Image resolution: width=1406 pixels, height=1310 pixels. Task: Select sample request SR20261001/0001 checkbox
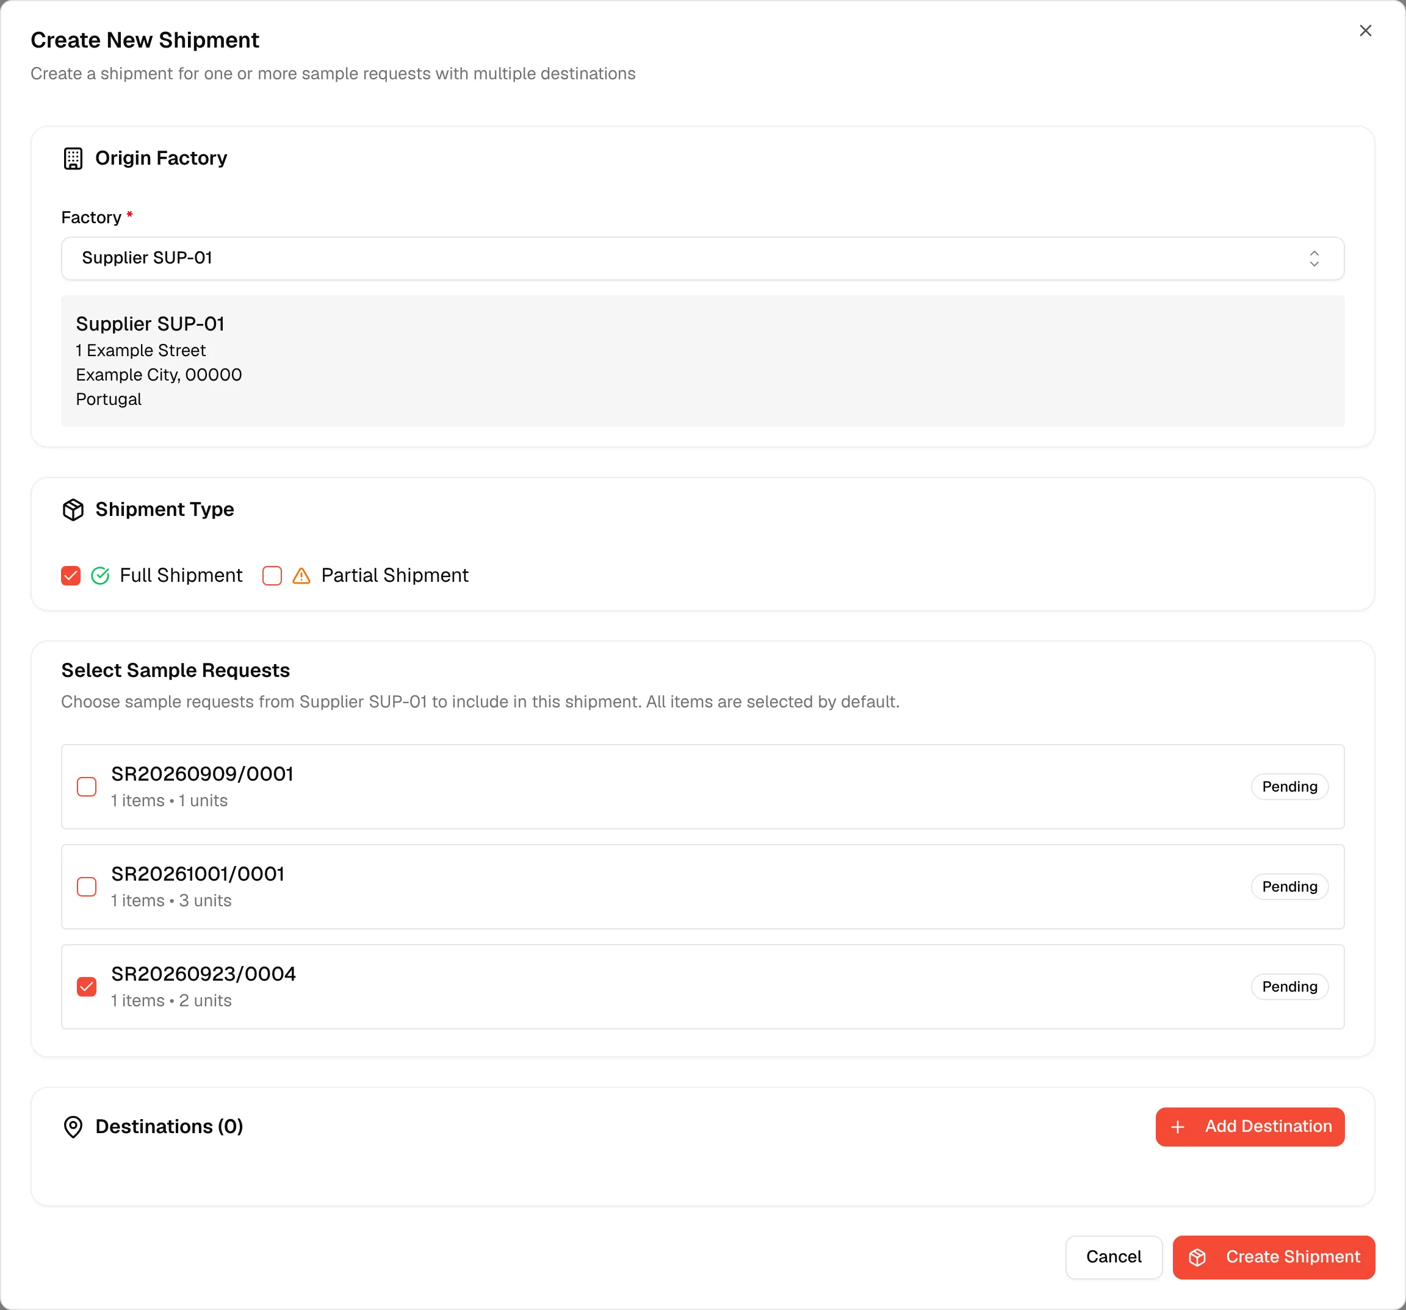[86, 887]
